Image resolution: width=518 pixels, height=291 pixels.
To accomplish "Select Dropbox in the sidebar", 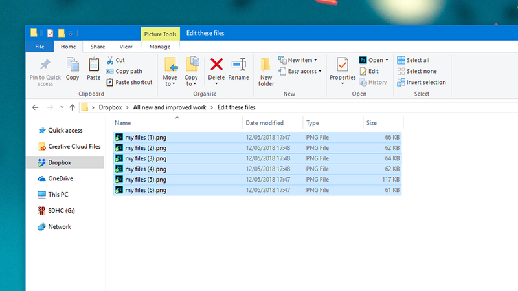I will tap(65, 162).
